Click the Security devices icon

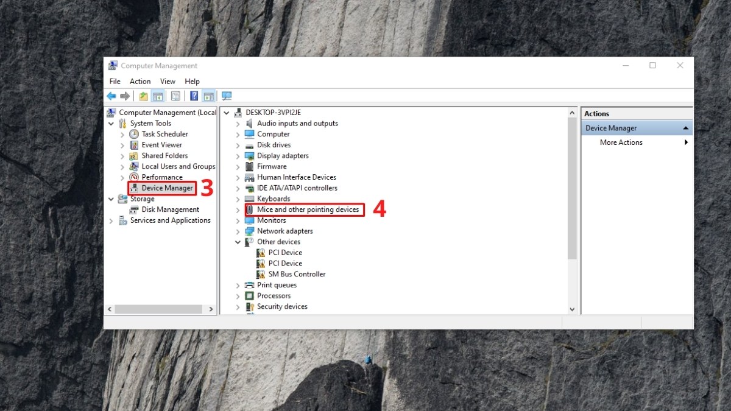pos(249,307)
